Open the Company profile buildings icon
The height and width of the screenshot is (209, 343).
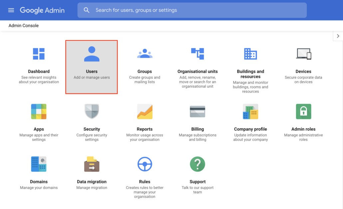250,112
